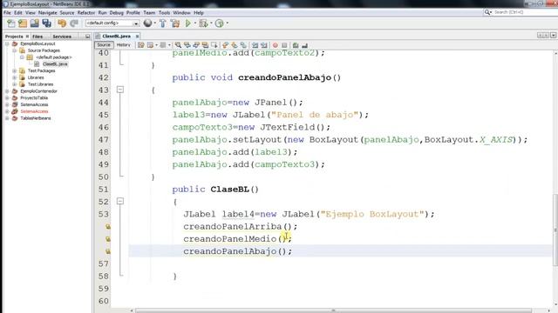Click the Last Edit icon in editor toolbar
This screenshot has height=313, width=558.
pos(141,45)
